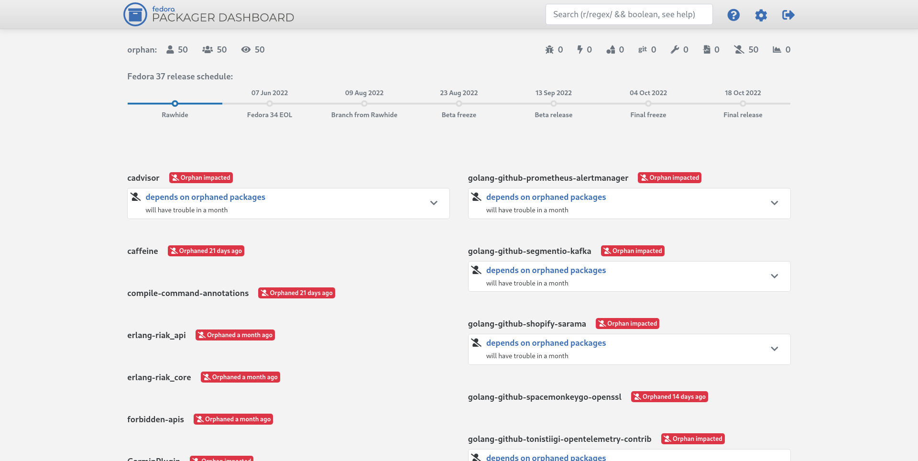Click caffeine's Orphaned 21 days ago badge
Screen dimensions: 918x461
pyautogui.click(x=206, y=251)
